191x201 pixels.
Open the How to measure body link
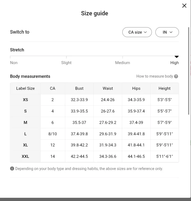tap(155, 76)
